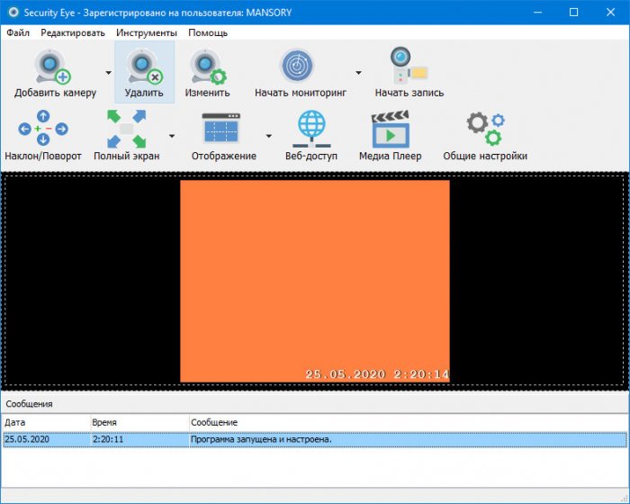This screenshot has width=630, height=504.
Task: Click the Добавить камеру (add camera) icon
Action: coord(54,67)
